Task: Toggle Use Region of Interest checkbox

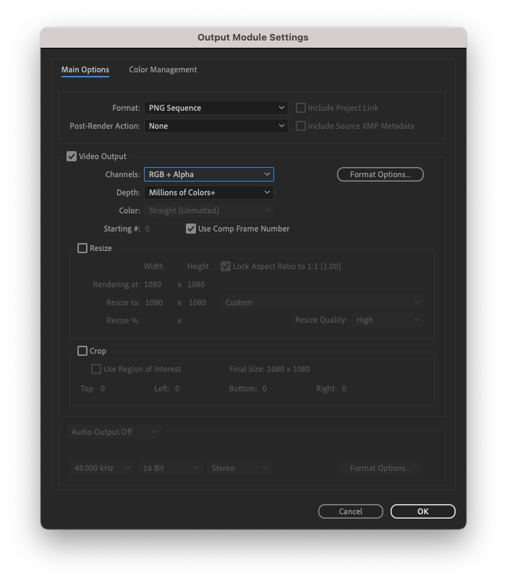Action: pyautogui.click(x=96, y=369)
